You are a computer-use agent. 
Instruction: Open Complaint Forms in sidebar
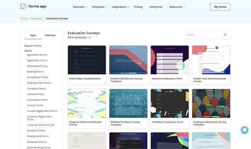[x=36, y=89]
